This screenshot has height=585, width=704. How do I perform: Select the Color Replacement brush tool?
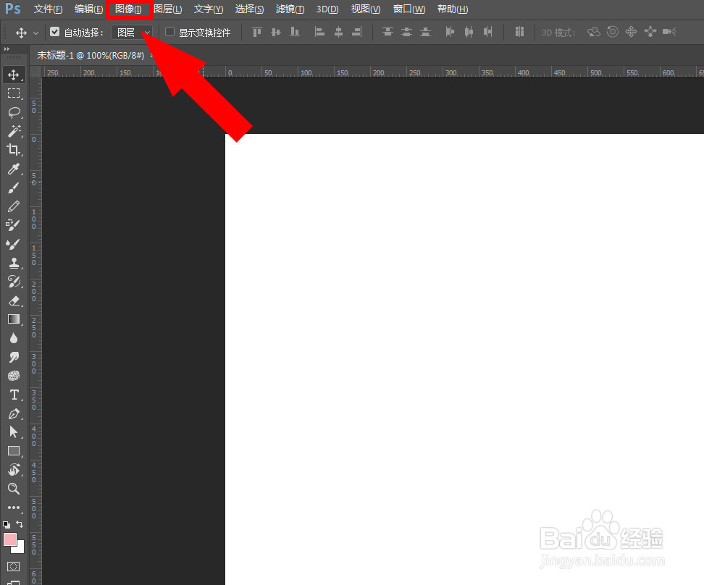pos(14,225)
